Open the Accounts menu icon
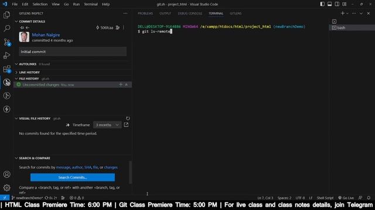Screen dimensions: 375x210 [x=6, y=174]
